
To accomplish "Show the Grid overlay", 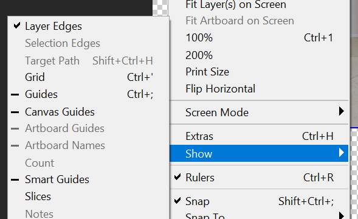I will [x=88, y=77].
